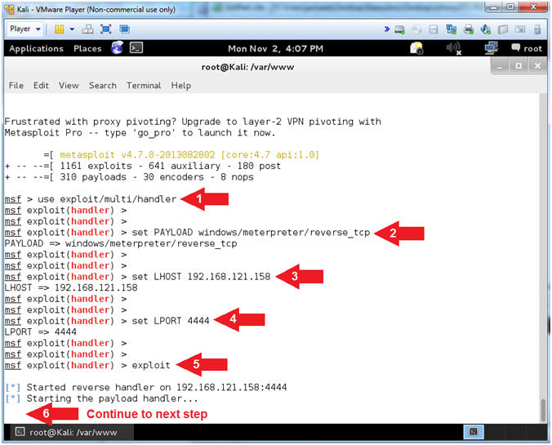552x445 pixels.
Task: Click the printer device icon in VMware toolbar
Action: tap(468, 29)
